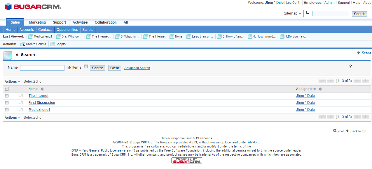The width and height of the screenshot is (372, 169).
Task: Open the Advanced Search link
Action: 137,68
